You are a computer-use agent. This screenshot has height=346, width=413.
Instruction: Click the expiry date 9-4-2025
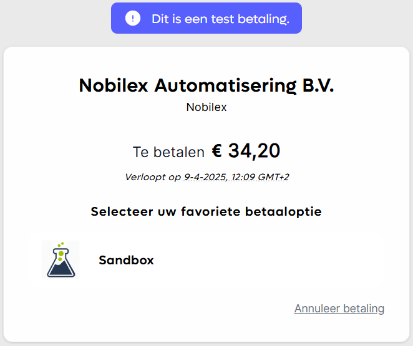[206, 177]
